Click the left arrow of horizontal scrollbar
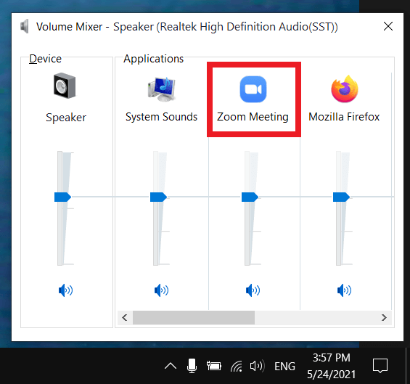This screenshot has width=410, height=384. 125,317
